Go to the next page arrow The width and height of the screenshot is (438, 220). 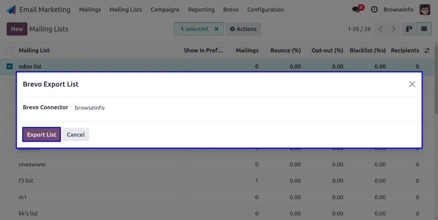(x=394, y=29)
